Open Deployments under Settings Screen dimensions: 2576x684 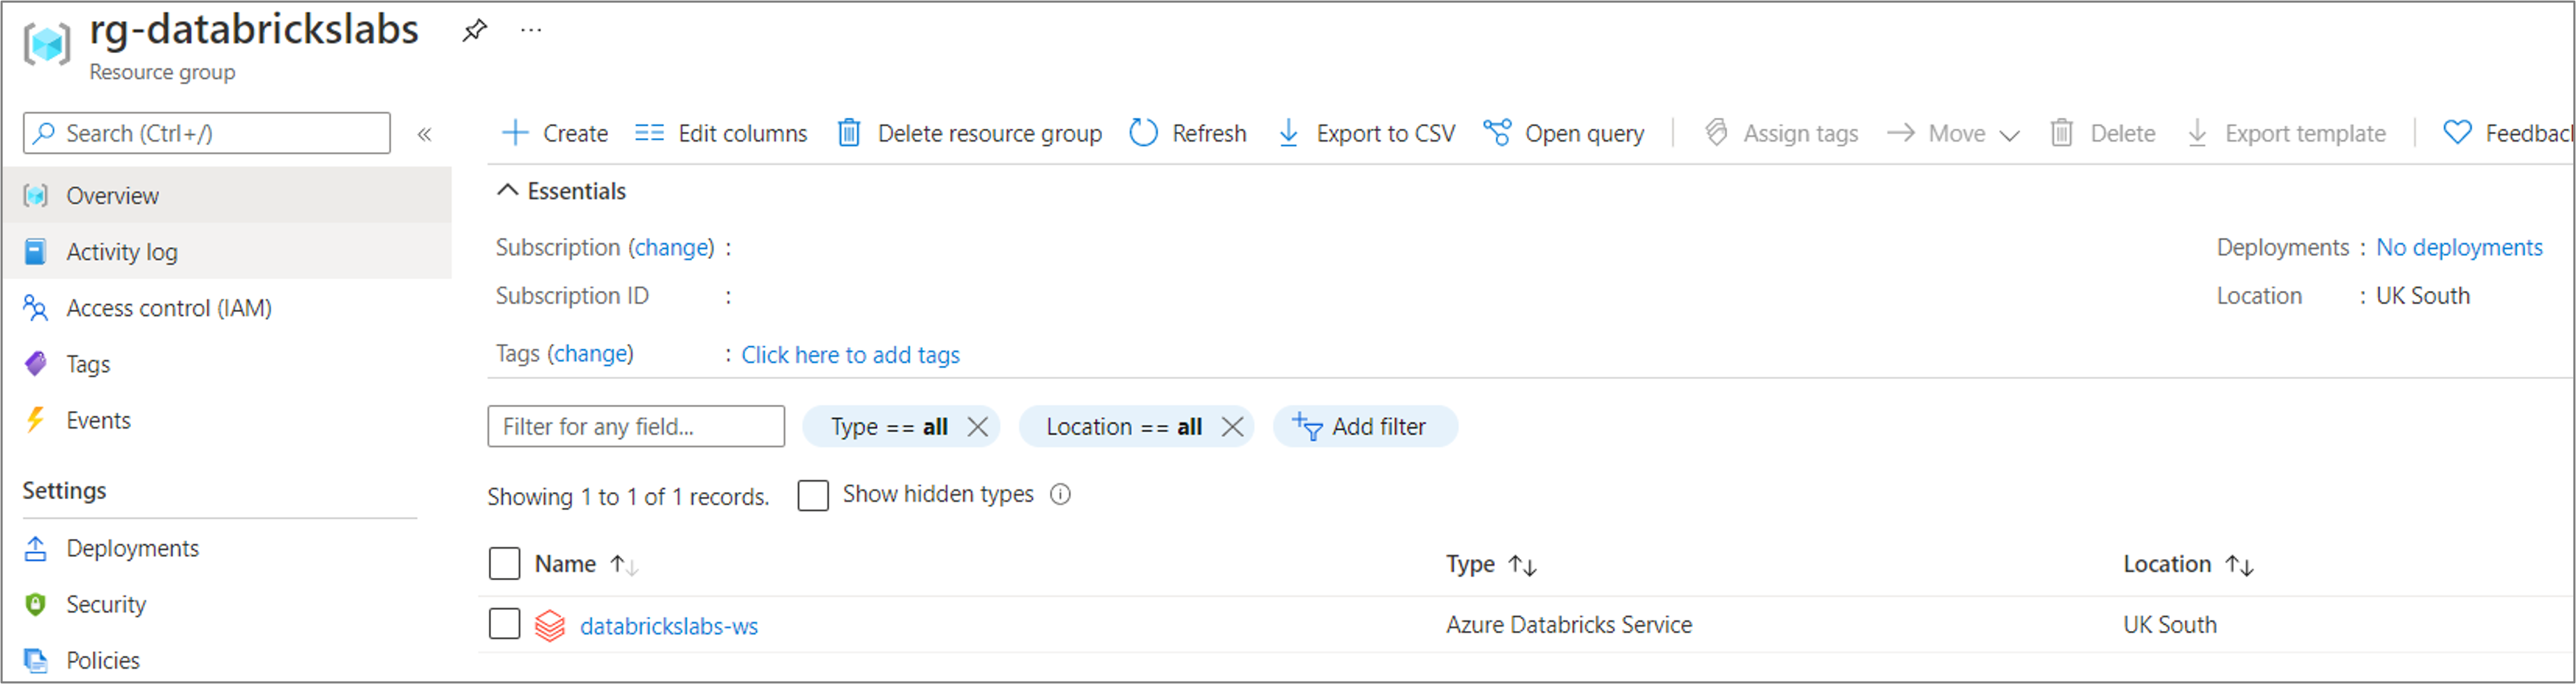(227, 548)
